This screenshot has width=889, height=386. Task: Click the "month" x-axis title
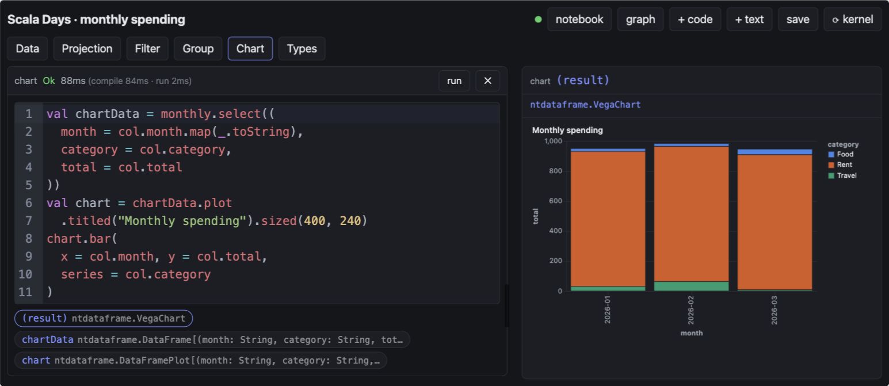(x=691, y=333)
